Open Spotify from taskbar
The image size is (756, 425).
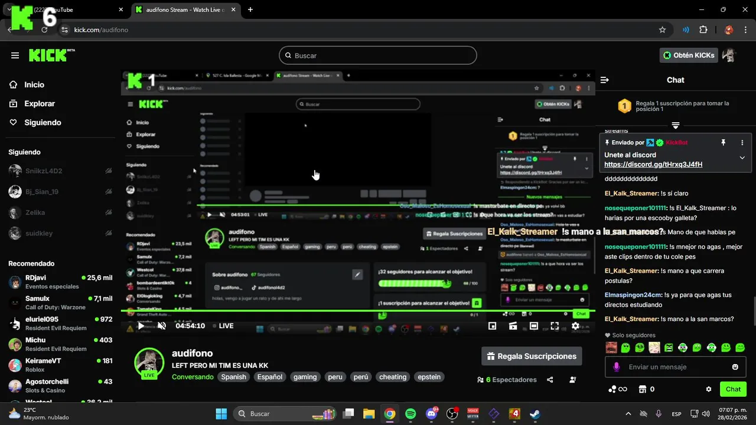click(x=411, y=414)
